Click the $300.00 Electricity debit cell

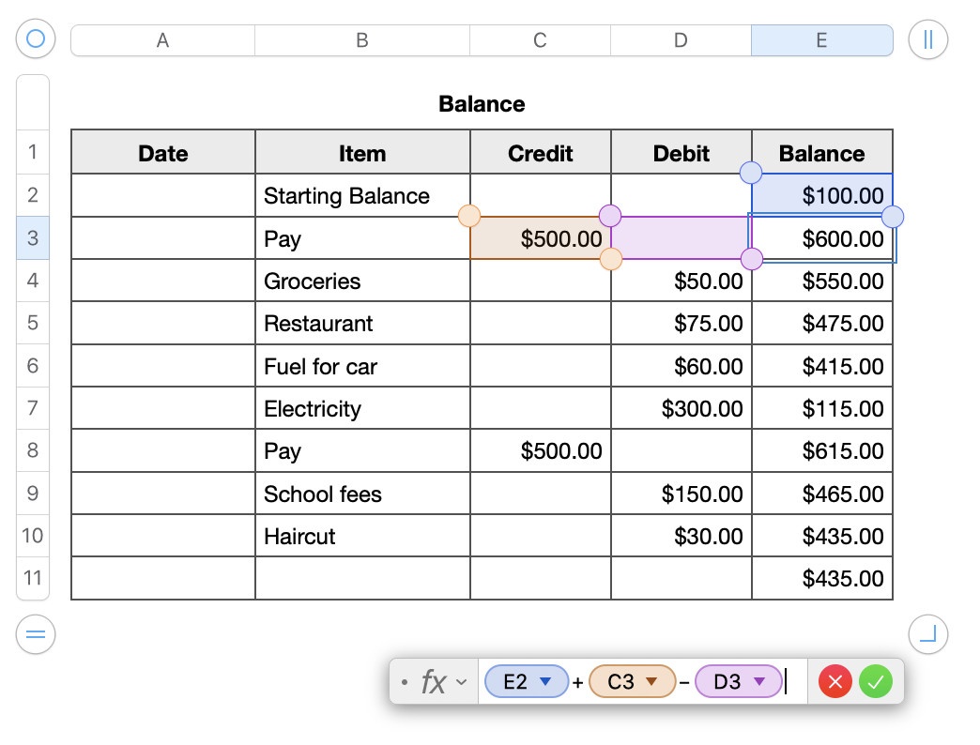pos(681,409)
